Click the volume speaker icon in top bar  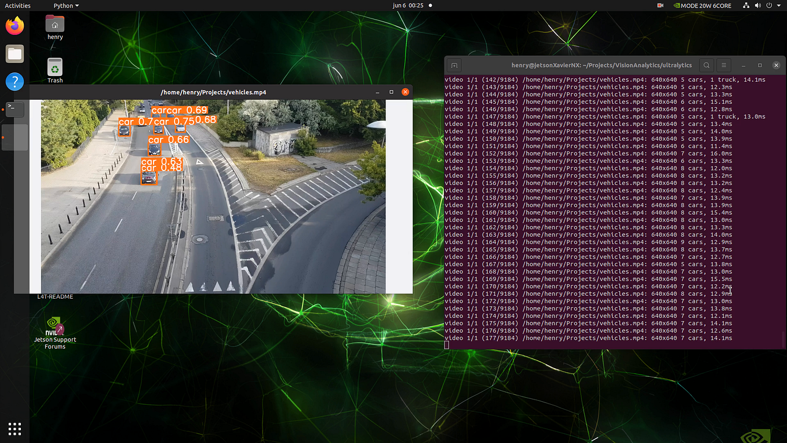pos(758,5)
